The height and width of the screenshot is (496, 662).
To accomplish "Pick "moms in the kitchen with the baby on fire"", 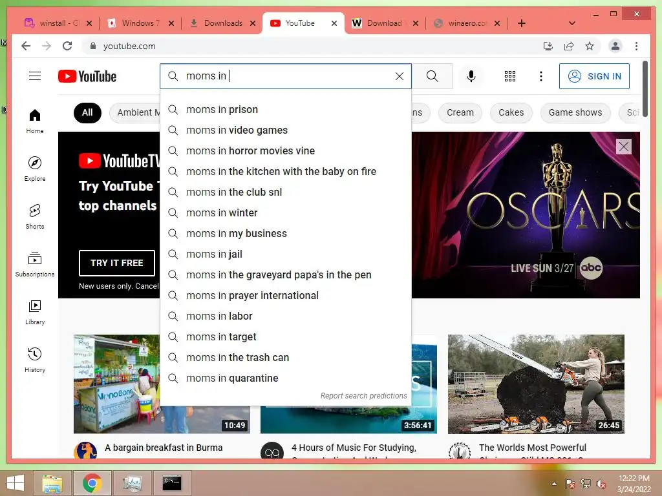I will pos(285,172).
